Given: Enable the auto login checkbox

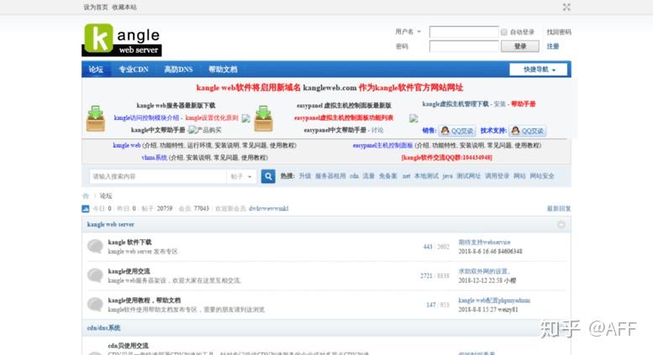Looking at the screenshot, I should (x=504, y=32).
